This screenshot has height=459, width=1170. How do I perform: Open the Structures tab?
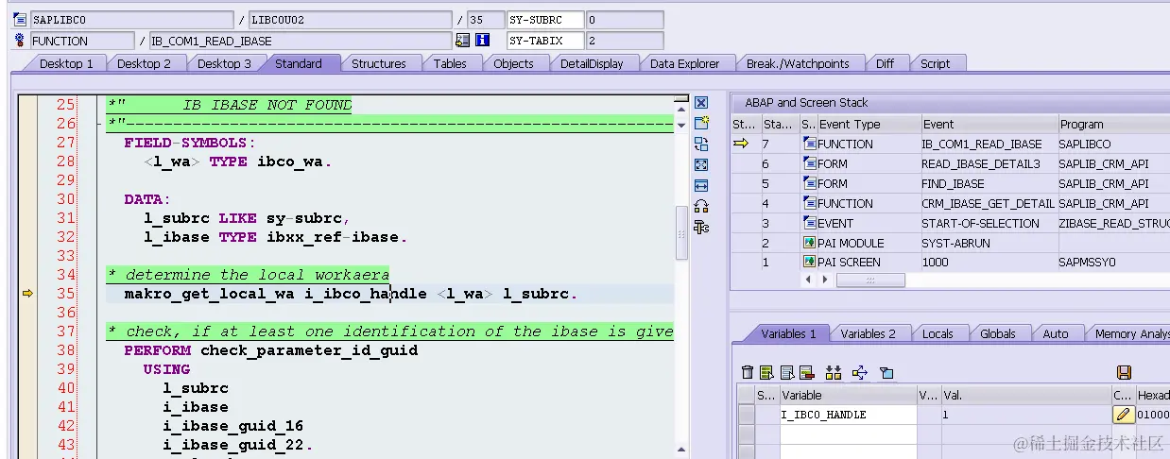pyautogui.click(x=378, y=63)
